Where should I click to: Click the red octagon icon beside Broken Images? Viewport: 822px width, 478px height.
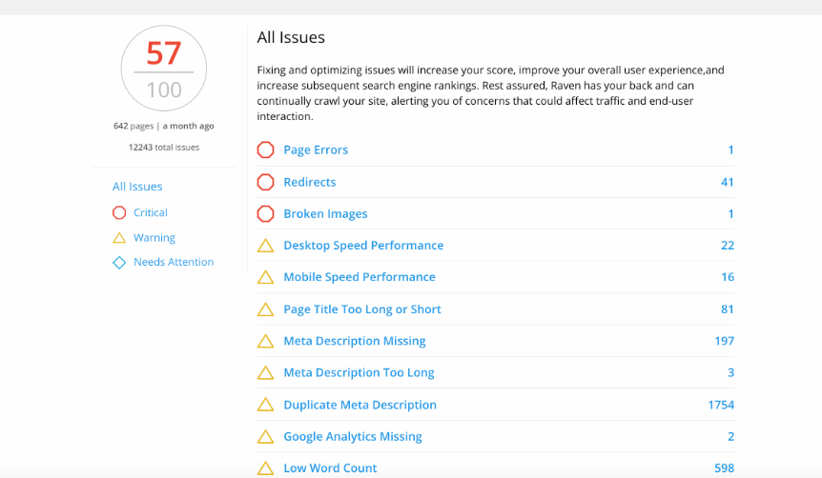(265, 213)
